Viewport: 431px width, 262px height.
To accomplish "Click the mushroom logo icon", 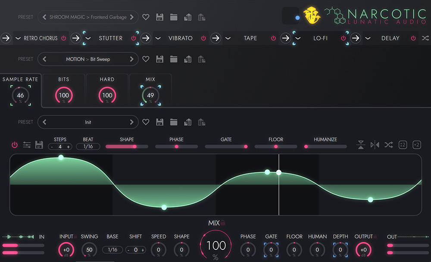I will pos(312,14).
